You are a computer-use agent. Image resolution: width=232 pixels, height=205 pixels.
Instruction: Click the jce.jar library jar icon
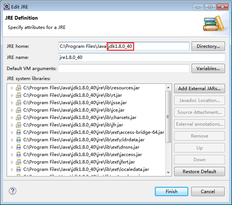[19, 110]
